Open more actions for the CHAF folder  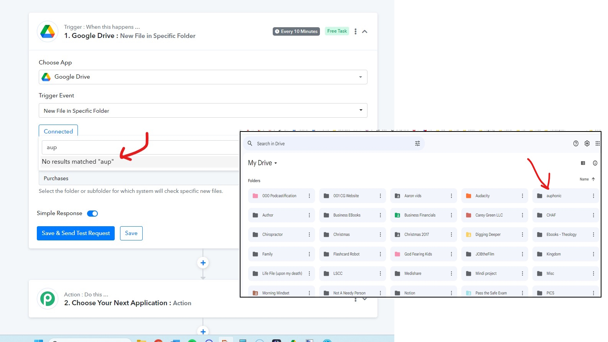click(x=593, y=215)
